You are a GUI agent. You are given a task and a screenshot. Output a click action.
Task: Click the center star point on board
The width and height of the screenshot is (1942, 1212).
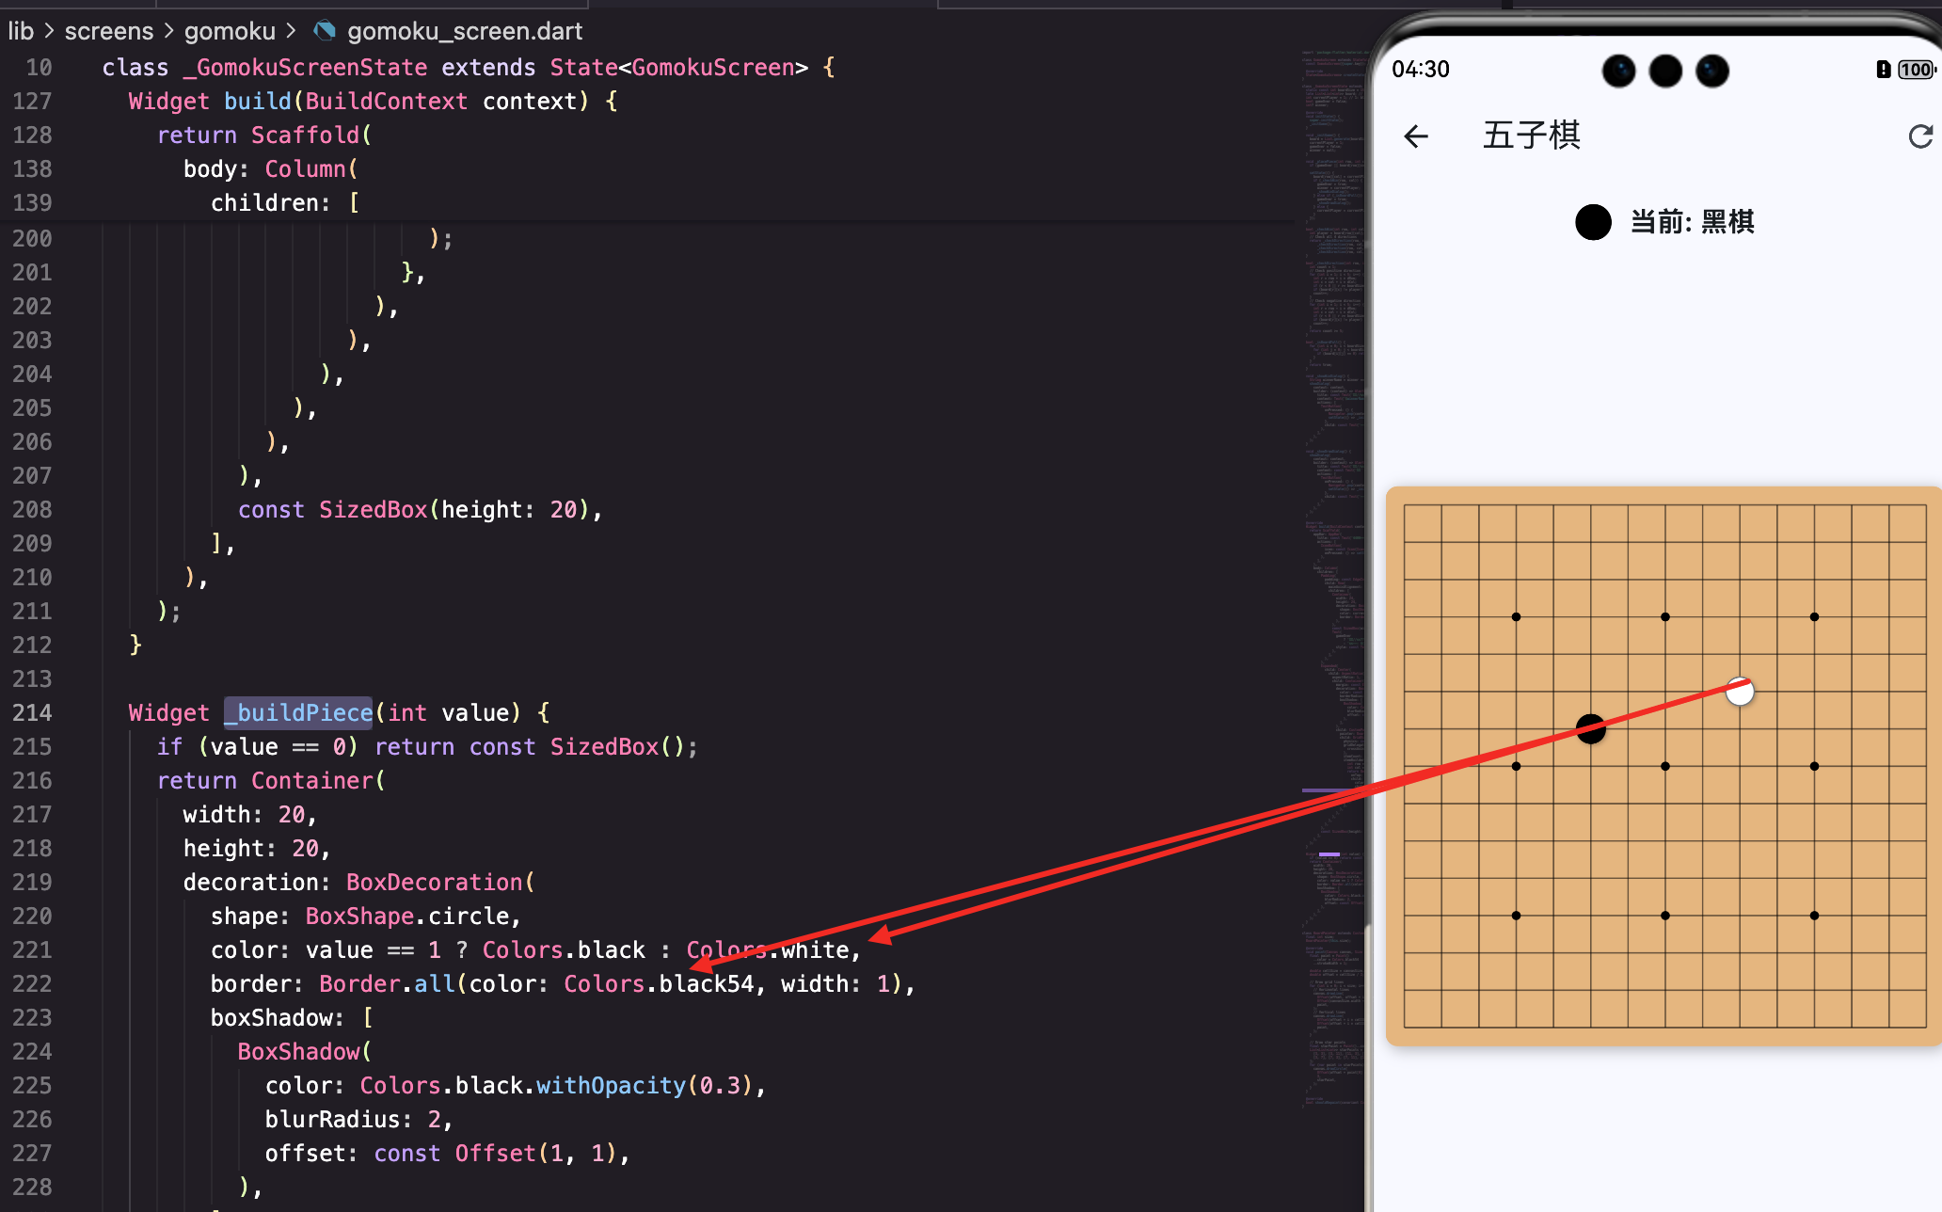point(1665,766)
